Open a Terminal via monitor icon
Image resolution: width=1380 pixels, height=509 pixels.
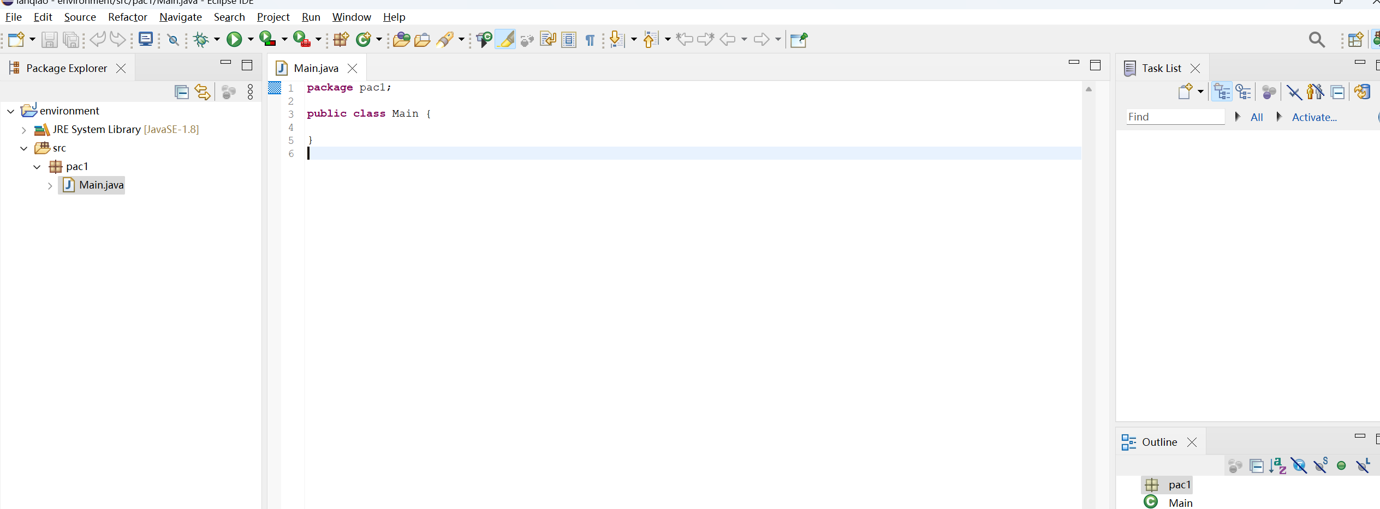(x=146, y=39)
